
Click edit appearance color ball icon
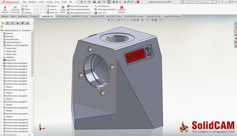click(x=152, y=20)
